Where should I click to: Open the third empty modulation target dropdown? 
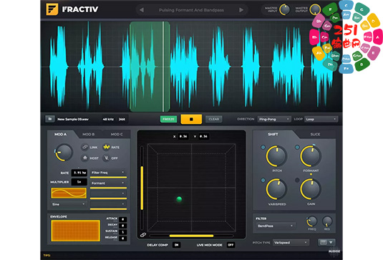point(108,193)
